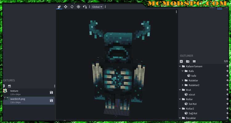
Task: Click the 'warden4.png' texture name
Action: click(x=18, y=99)
